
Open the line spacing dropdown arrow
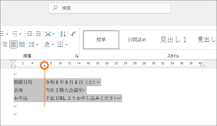(37, 44)
